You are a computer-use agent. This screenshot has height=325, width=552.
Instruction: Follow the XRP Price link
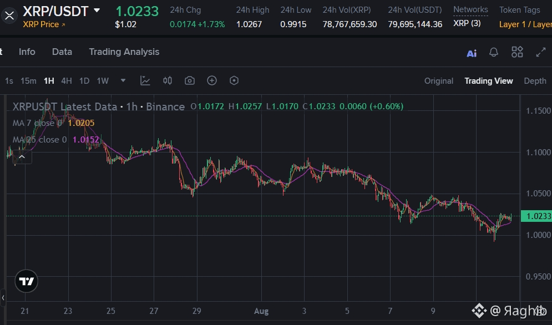tap(44, 24)
